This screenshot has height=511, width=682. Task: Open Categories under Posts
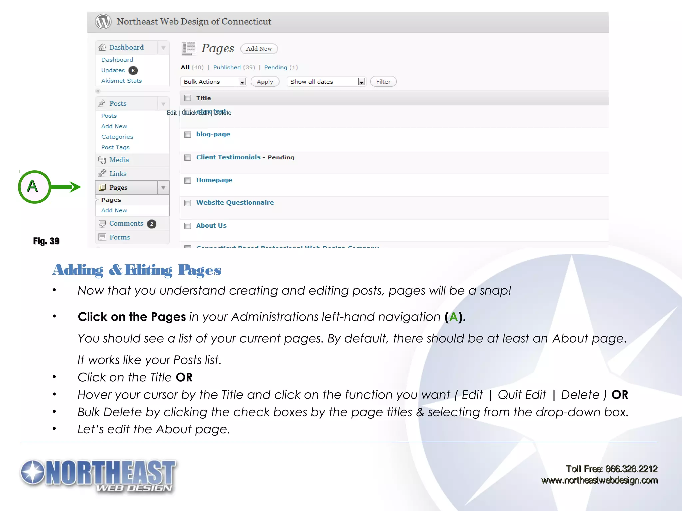point(117,137)
